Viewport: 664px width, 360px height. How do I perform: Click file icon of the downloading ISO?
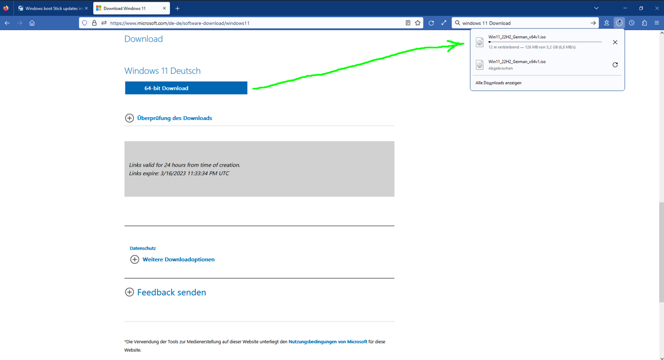coord(480,42)
